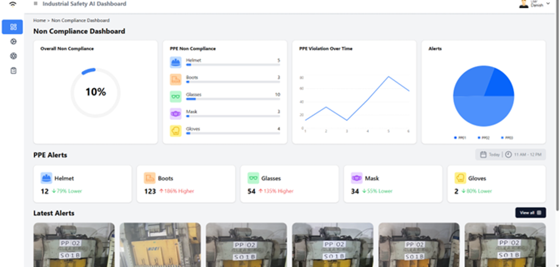Toggle PP03 legend item in Alerts chart
Image resolution: width=560 pixels, height=267 pixels.
(506, 138)
